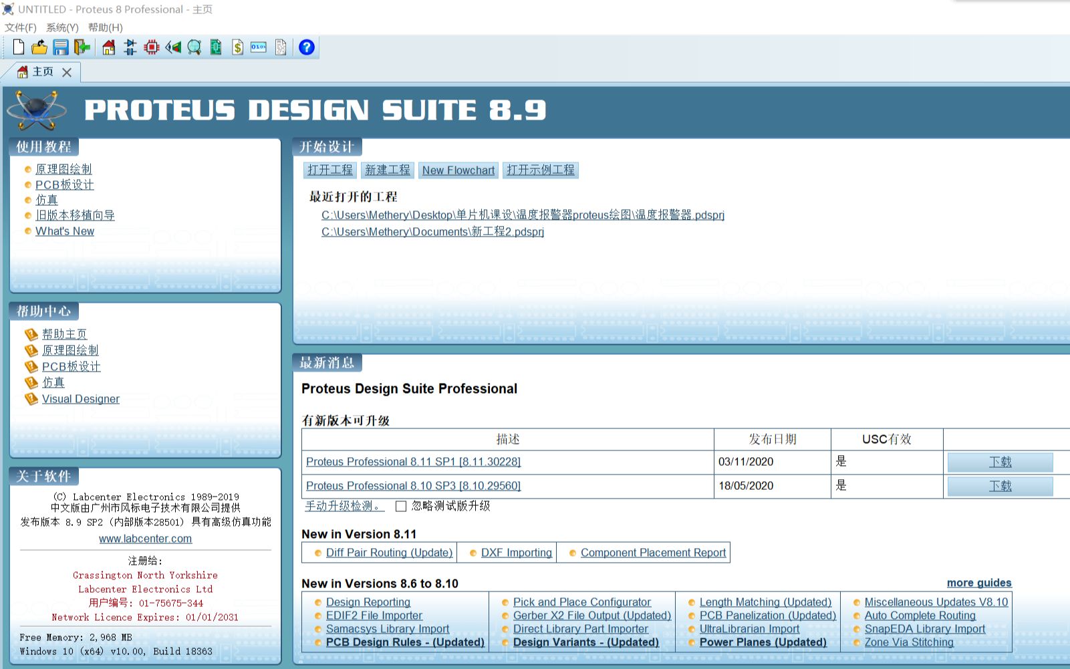Open the EDIF2 File Importer guide
Image resolution: width=1070 pixels, height=669 pixels.
coord(374,616)
